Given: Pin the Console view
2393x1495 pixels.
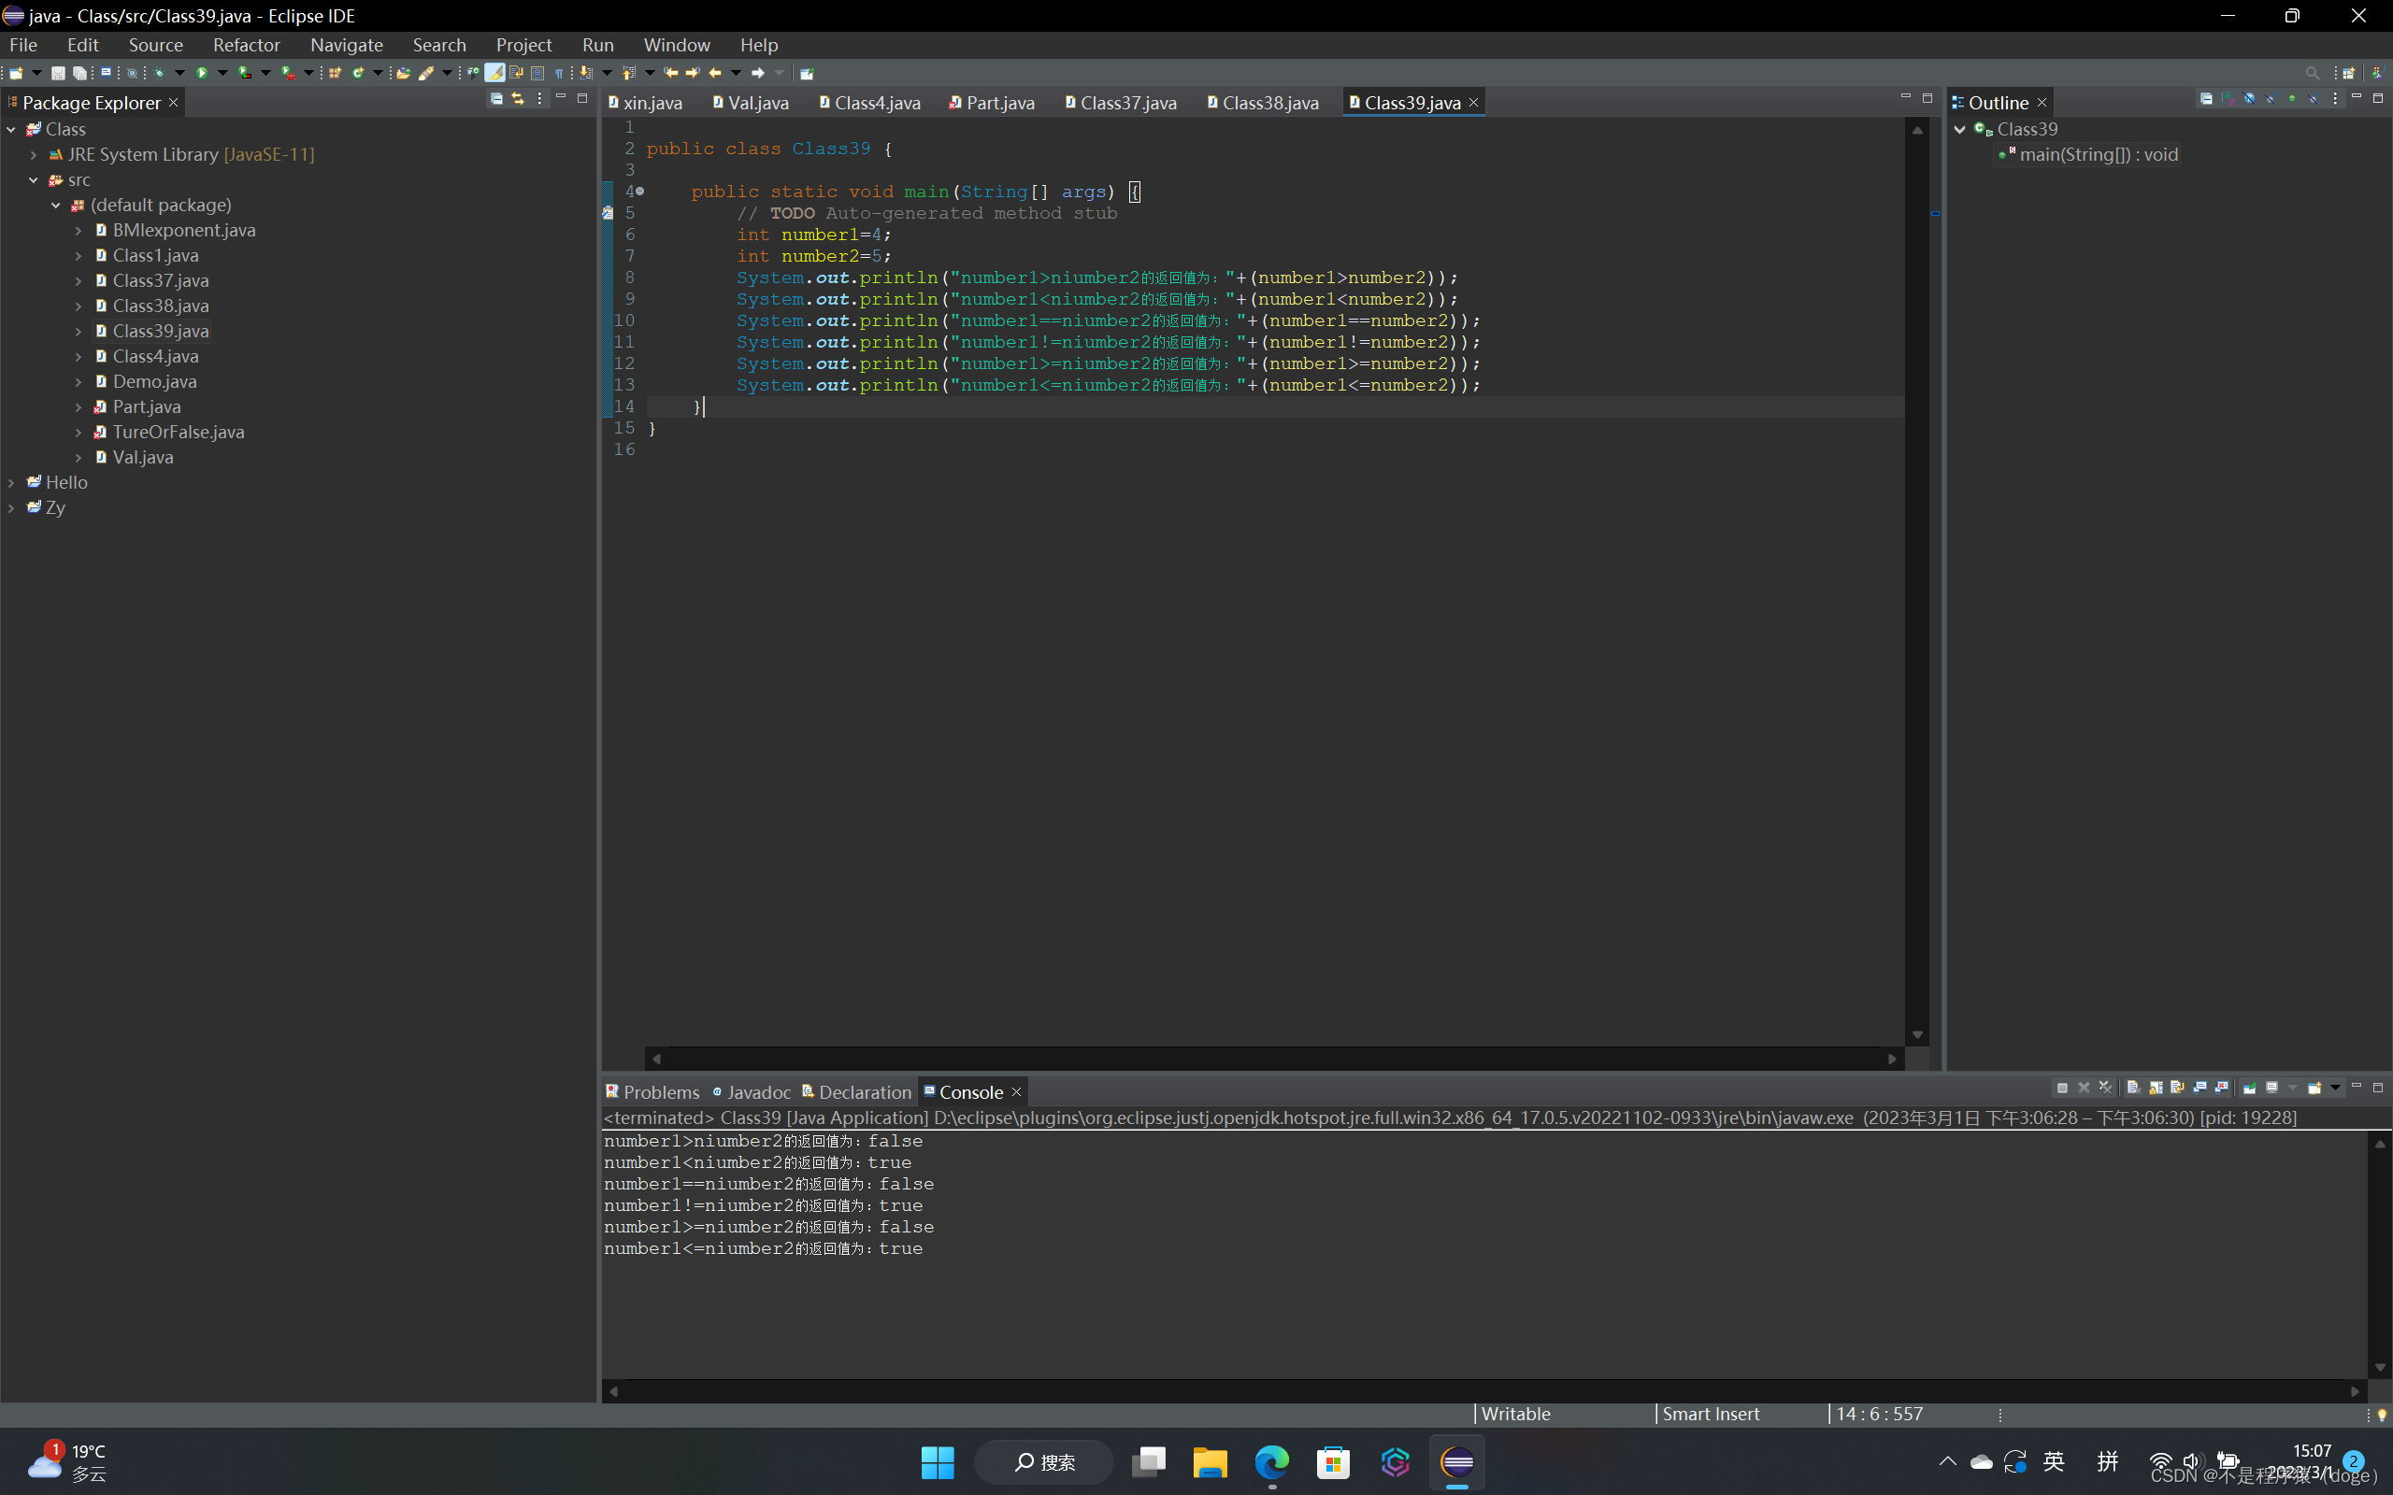Looking at the screenshot, I should click(x=2250, y=1088).
